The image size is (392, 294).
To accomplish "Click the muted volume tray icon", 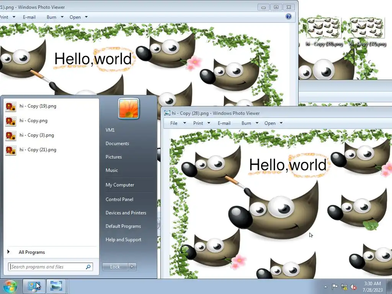I will coord(353,287).
